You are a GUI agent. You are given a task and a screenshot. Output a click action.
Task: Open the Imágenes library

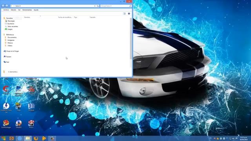[11, 40]
